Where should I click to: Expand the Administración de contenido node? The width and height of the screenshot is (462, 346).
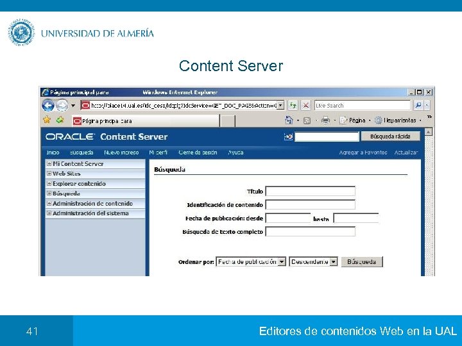(x=49, y=203)
